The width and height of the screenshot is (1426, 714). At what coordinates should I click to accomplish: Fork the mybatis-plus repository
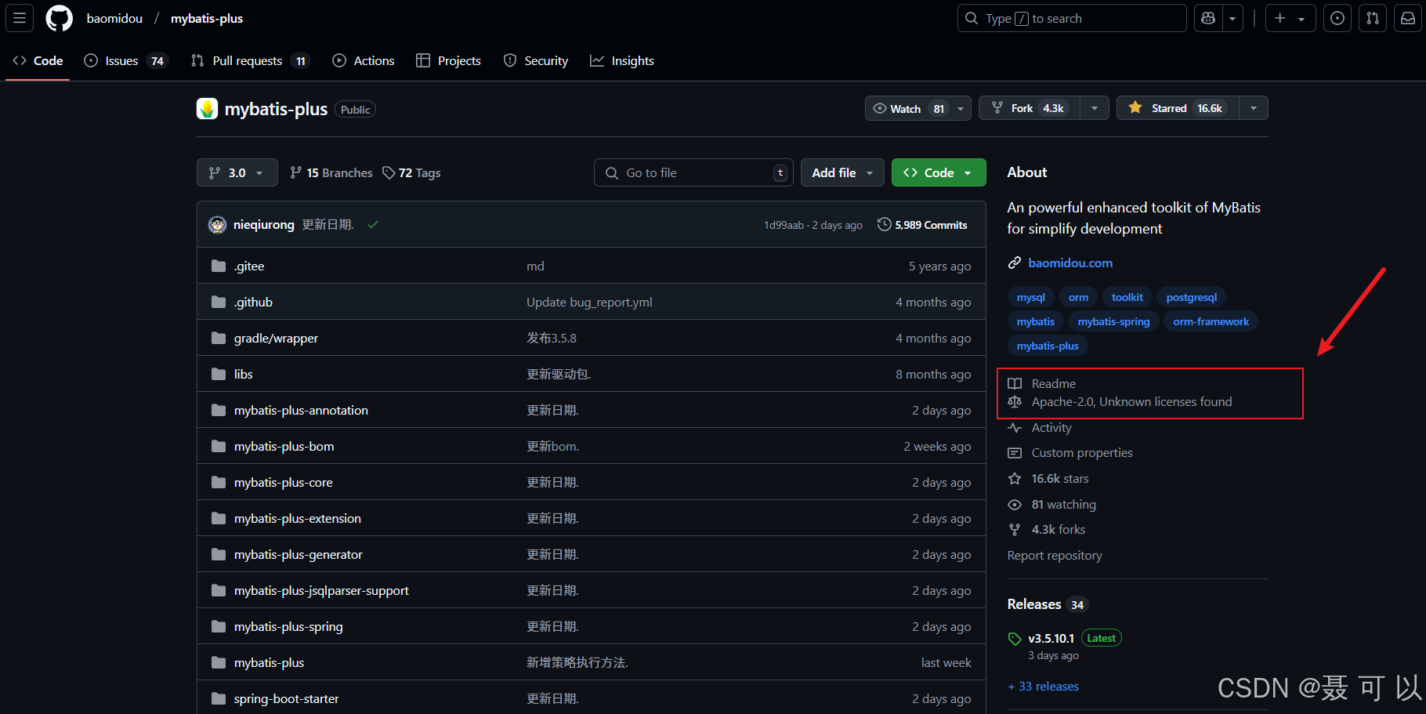(1030, 108)
